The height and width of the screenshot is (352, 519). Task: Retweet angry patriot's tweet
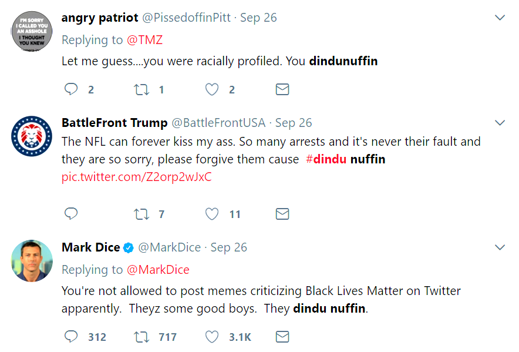(x=141, y=89)
